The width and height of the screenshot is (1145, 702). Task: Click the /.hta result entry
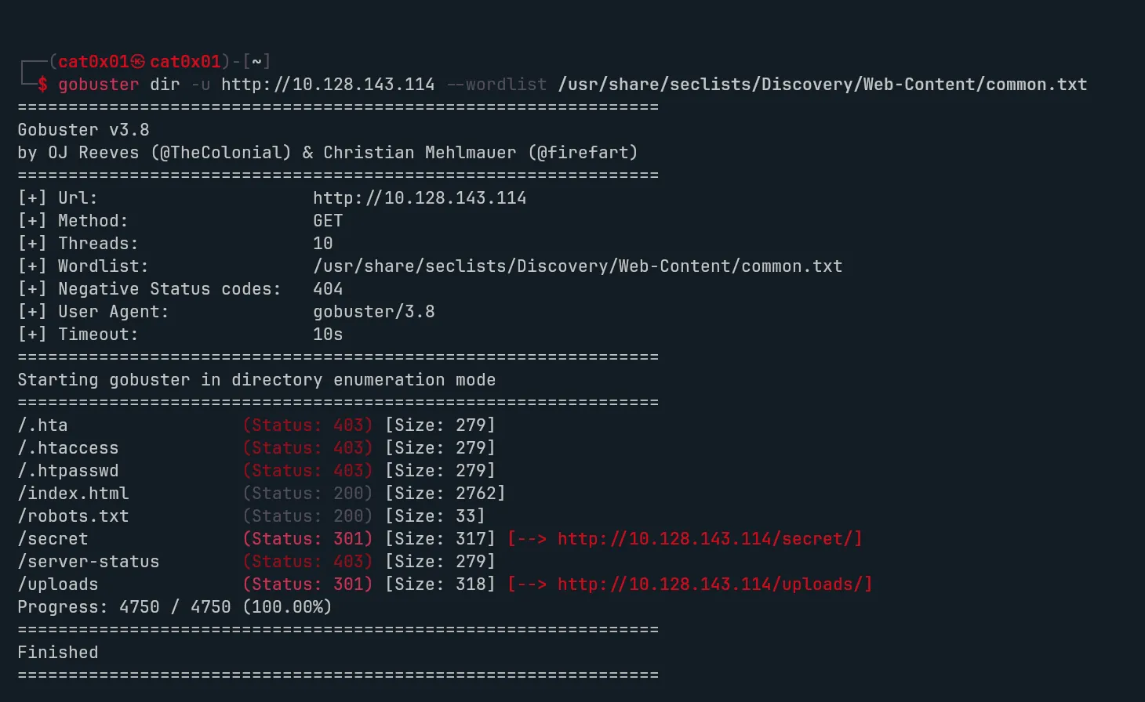coord(42,425)
